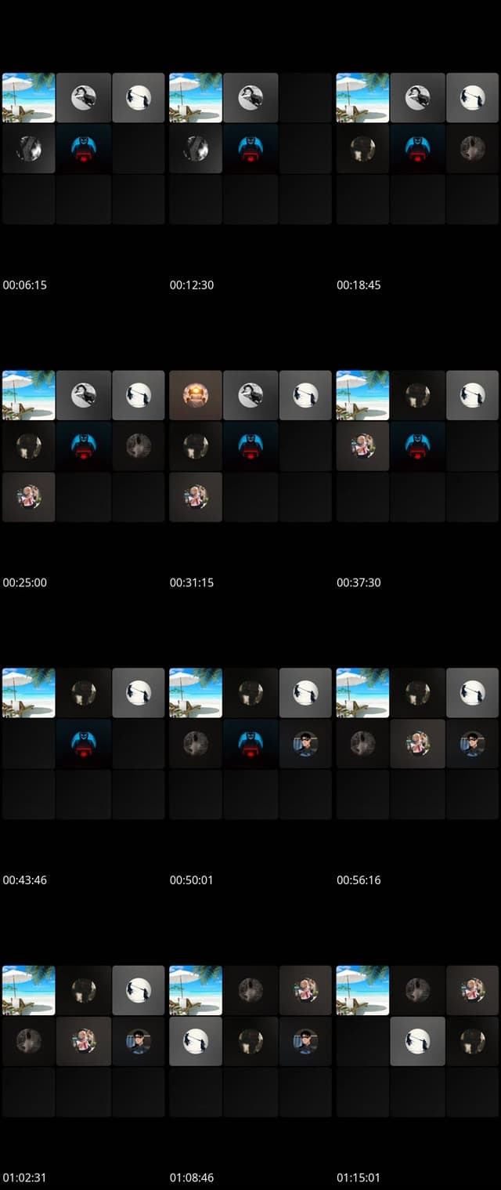Click the 00:31:15 timestamp label
Image resolution: width=501 pixels, height=1190 pixels.
pyautogui.click(x=192, y=582)
